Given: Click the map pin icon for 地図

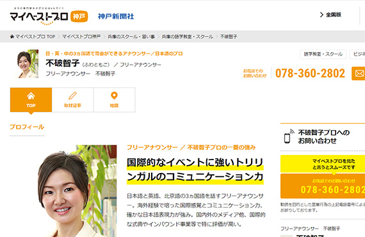Looking at the screenshot, I should pos(114,95).
